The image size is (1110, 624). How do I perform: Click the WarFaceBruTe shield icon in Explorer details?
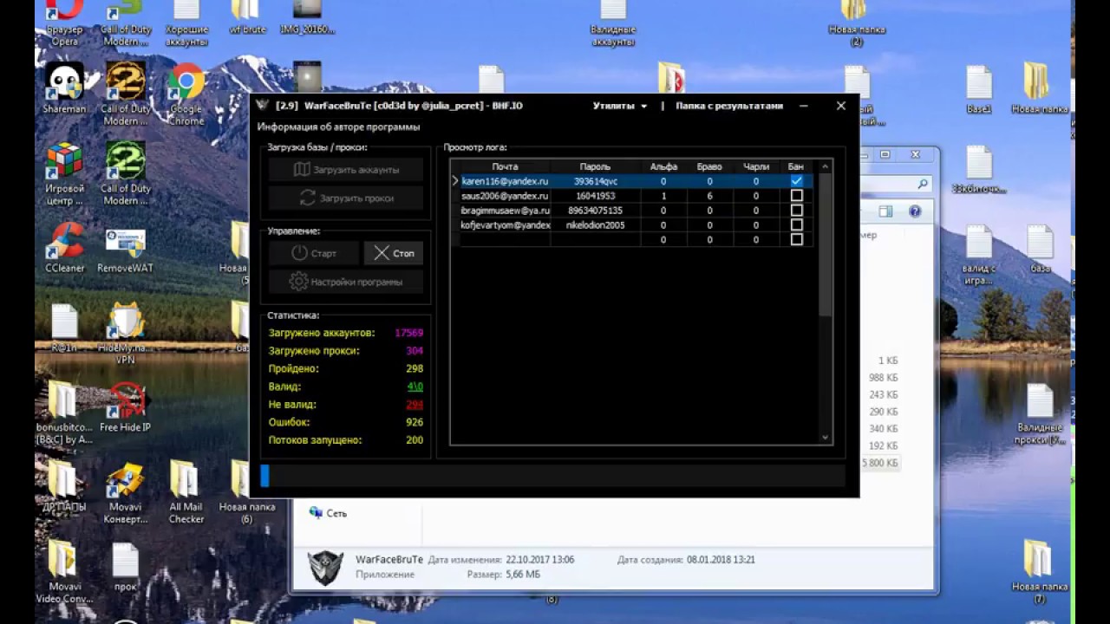pos(326,568)
